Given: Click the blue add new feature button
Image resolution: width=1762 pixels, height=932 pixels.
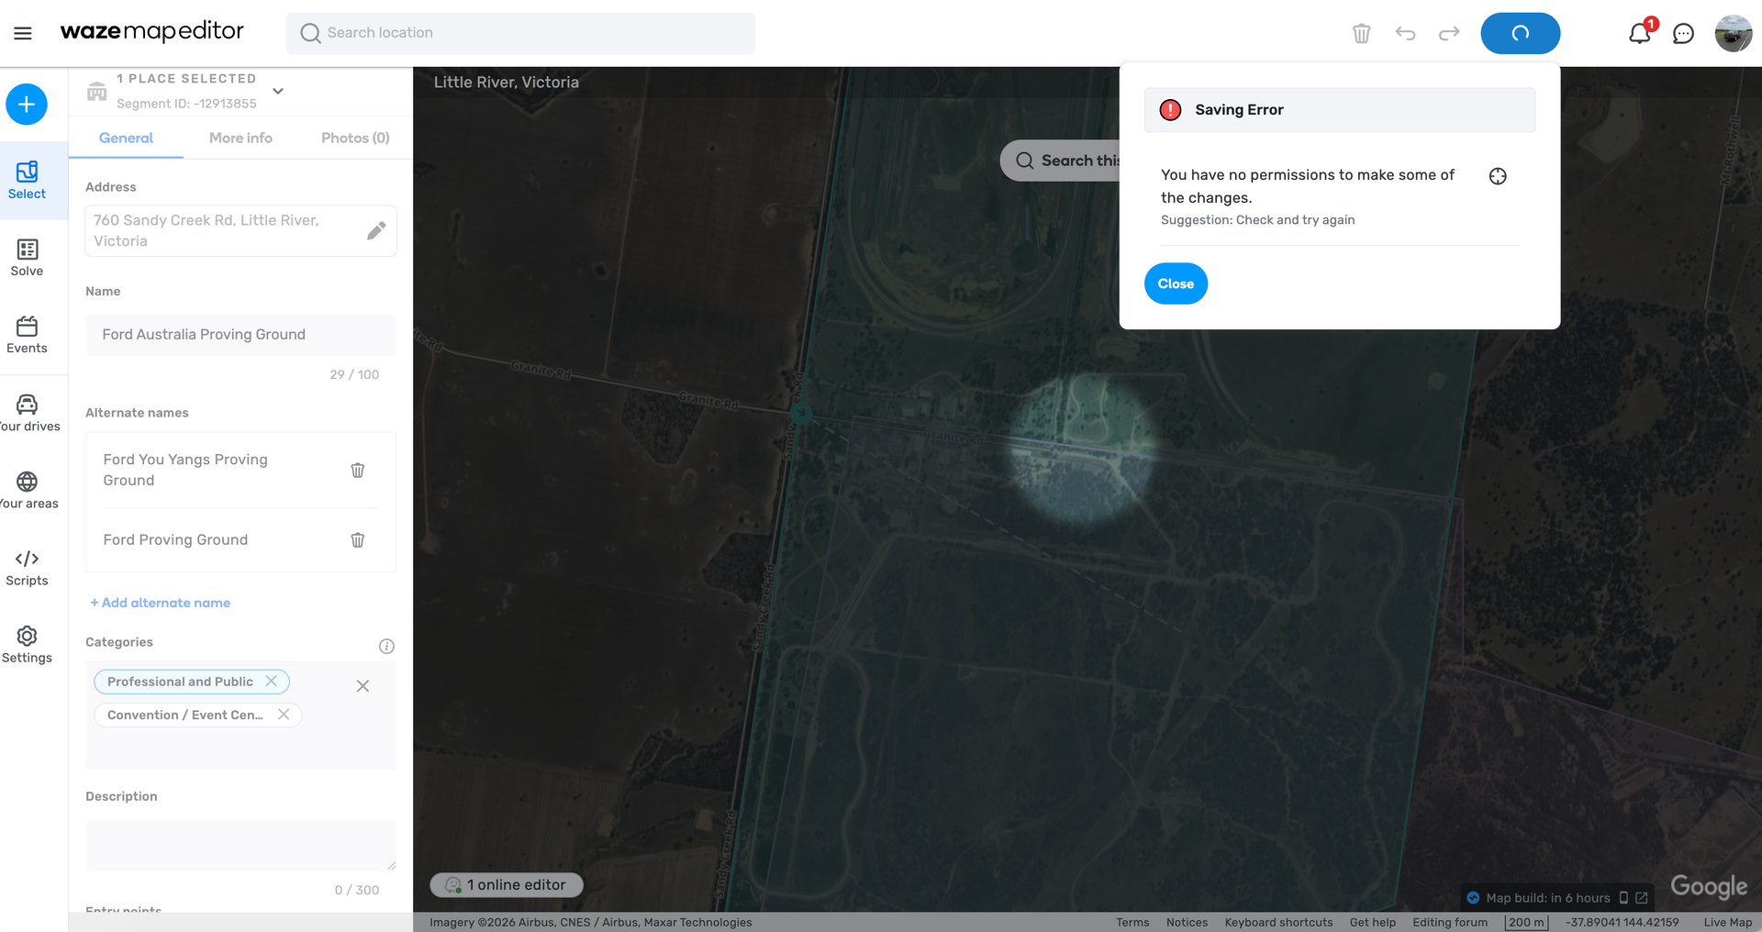Looking at the screenshot, I should tap(27, 105).
